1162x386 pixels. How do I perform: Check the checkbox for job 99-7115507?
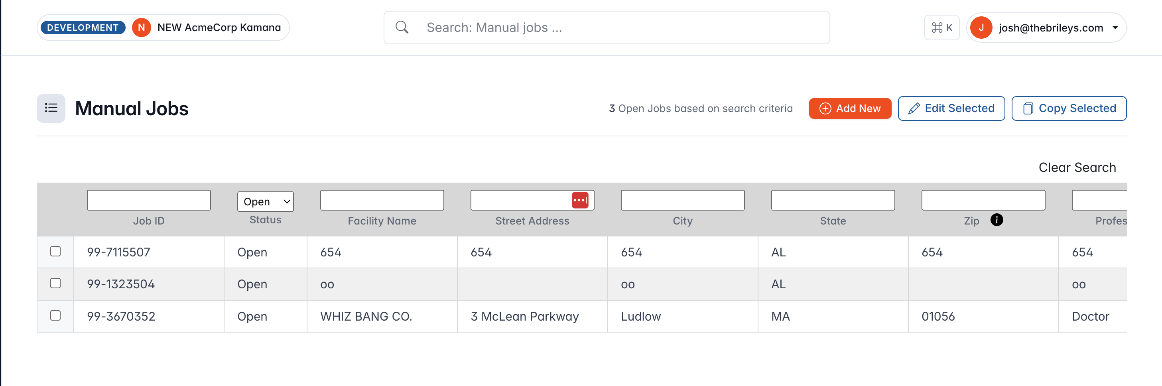tap(55, 252)
